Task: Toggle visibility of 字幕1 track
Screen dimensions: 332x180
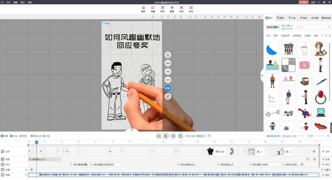Action: 26,170
